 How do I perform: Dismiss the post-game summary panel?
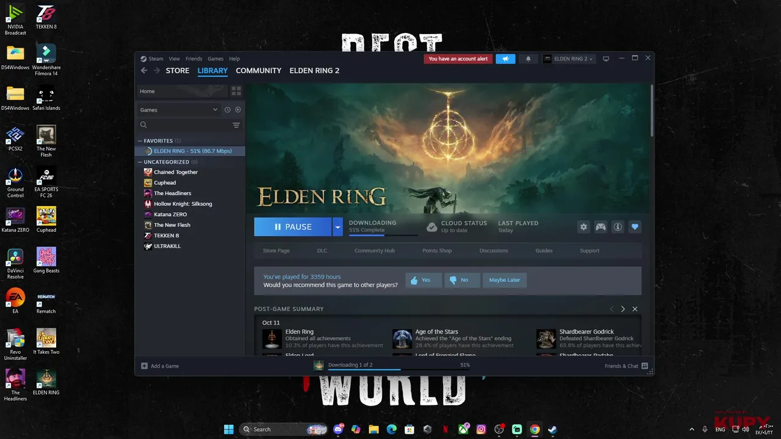point(635,309)
